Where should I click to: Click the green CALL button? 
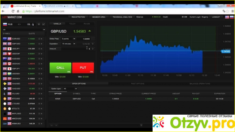(60, 68)
